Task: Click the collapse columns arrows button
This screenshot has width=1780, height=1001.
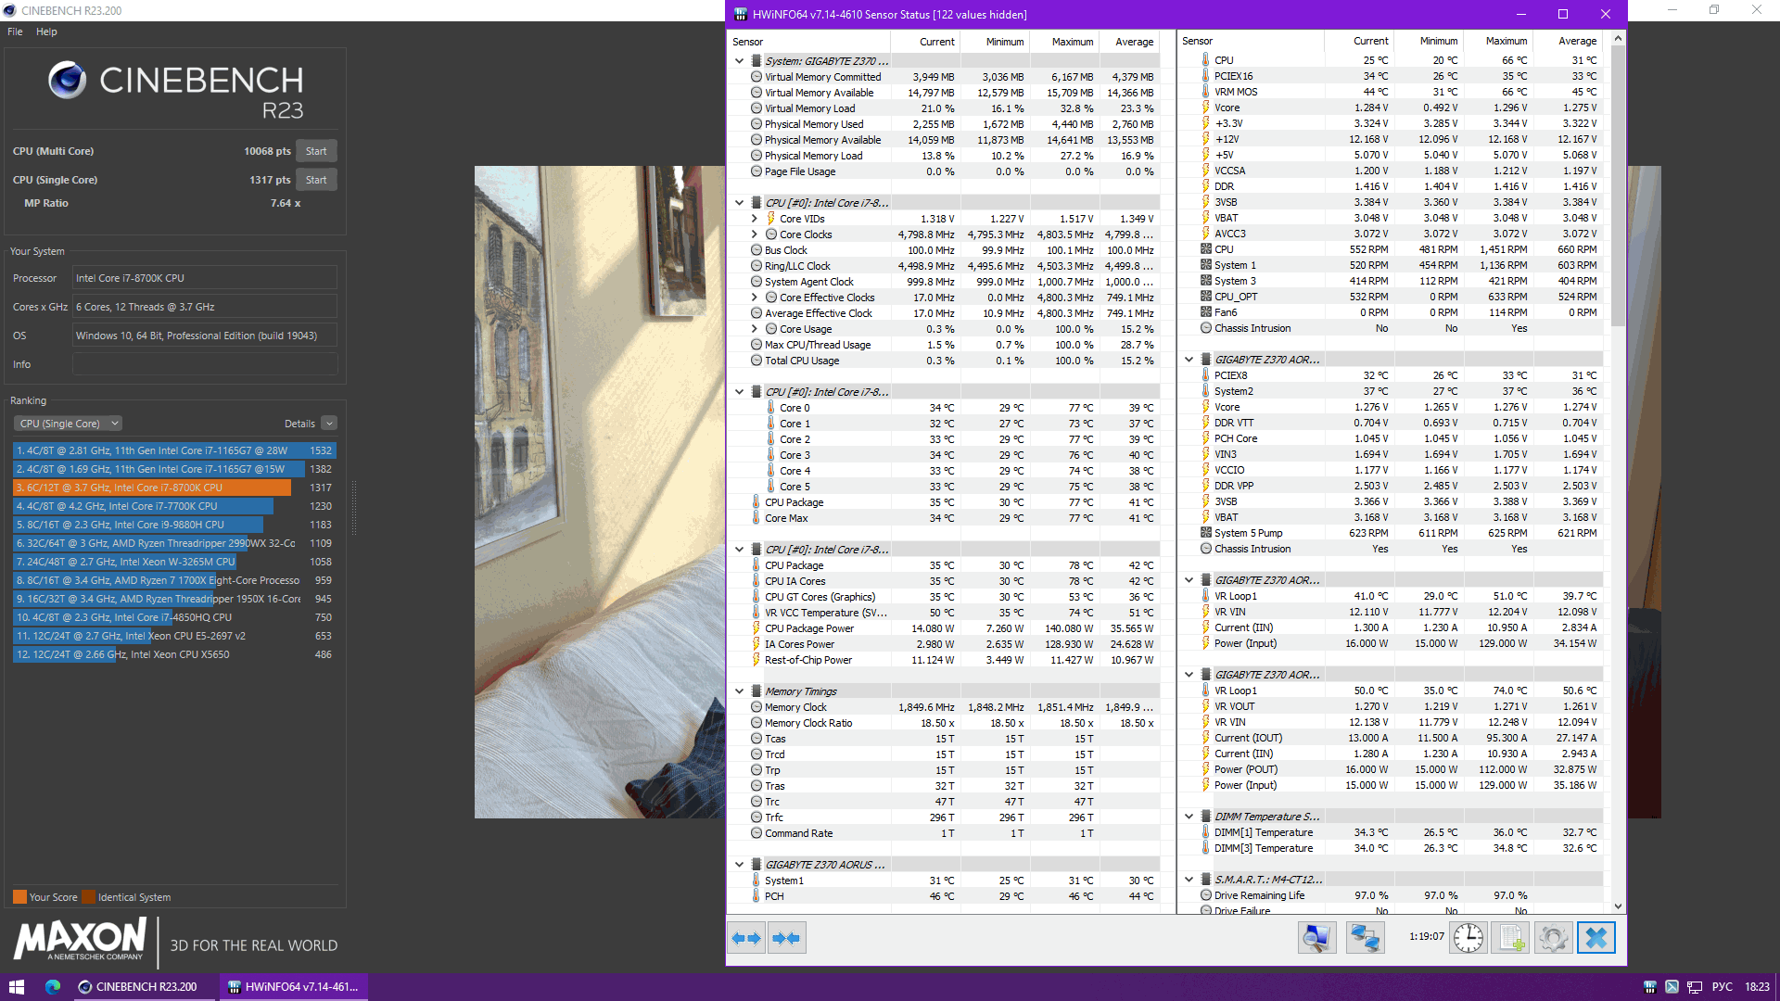Action: [x=786, y=938]
